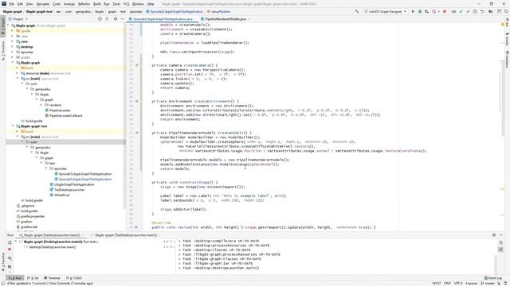
Task: Click the fold toggle beside createCamera method
Action: click(x=136, y=65)
